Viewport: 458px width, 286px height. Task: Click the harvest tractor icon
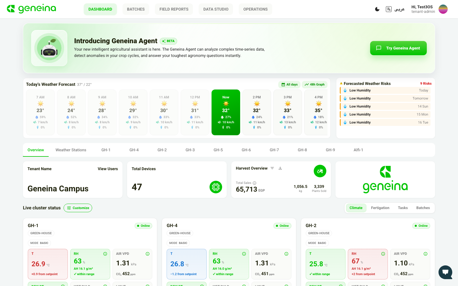pos(320,171)
